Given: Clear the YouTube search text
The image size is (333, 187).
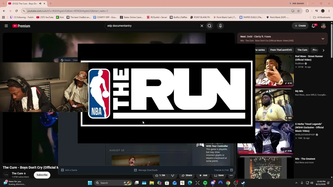Looking at the screenshot, I should [x=202, y=26].
